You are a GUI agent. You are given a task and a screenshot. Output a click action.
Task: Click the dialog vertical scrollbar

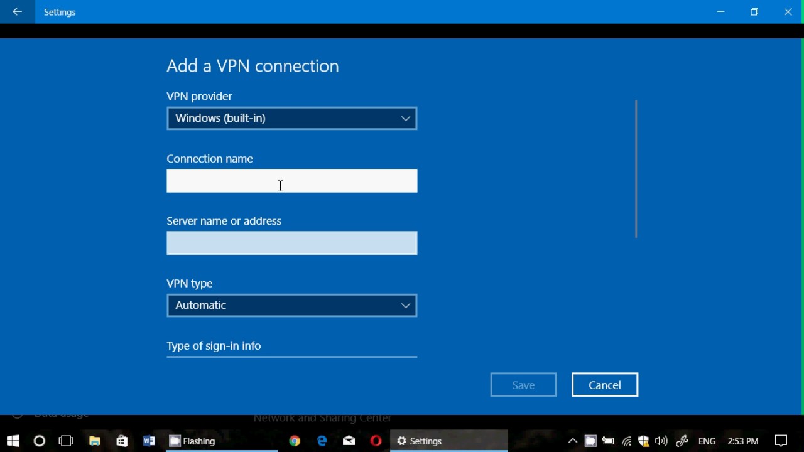[636, 169]
